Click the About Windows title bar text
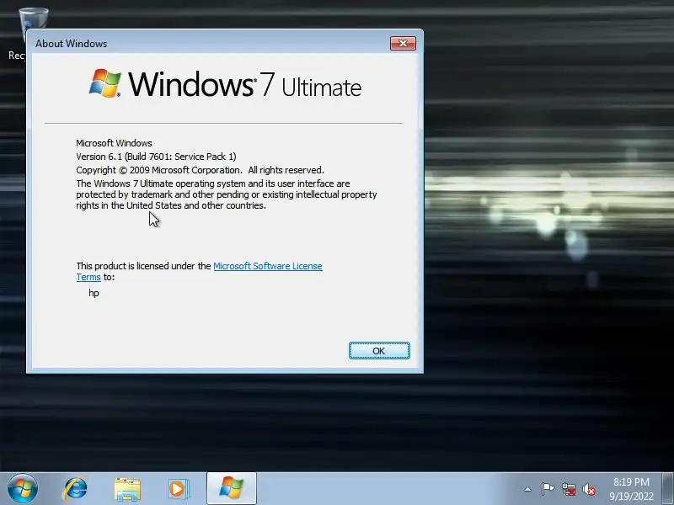674x505 pixels. tap(72, 44)
